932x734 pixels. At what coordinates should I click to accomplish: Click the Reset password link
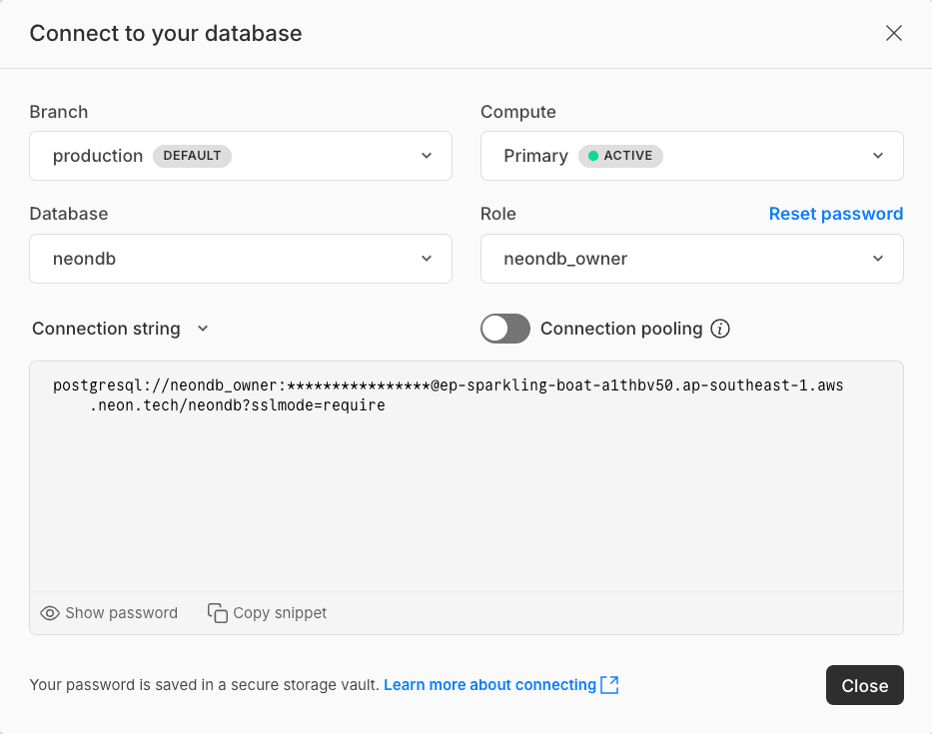(836, 214)
